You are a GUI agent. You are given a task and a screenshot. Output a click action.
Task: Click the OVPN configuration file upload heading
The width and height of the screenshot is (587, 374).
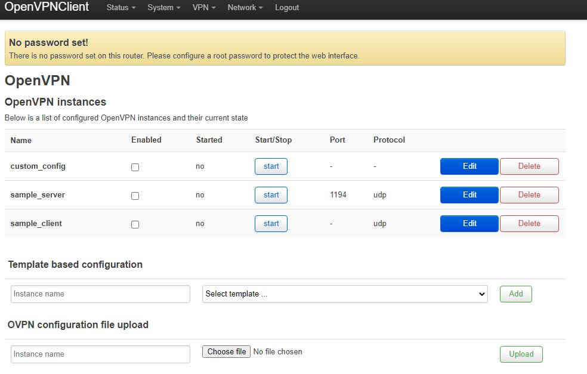tap(78, 324)
